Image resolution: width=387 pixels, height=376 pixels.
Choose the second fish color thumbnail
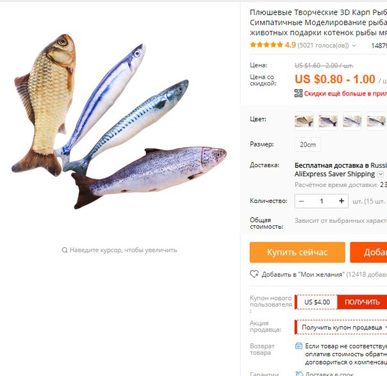point(328,121)
